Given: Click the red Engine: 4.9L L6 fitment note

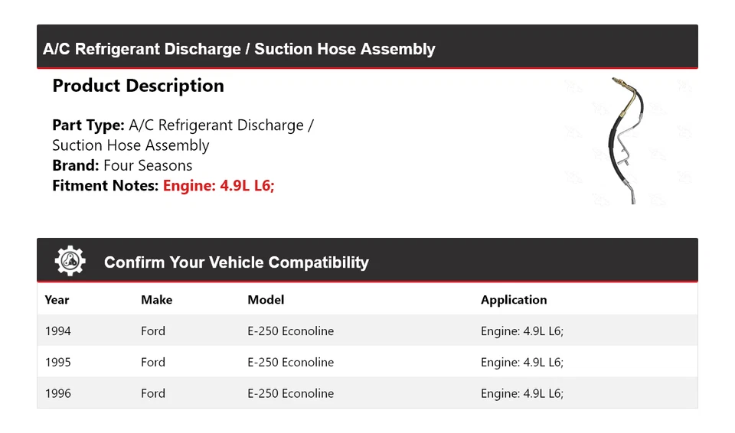Looking at the screenshot, I should tap(218, 185).
